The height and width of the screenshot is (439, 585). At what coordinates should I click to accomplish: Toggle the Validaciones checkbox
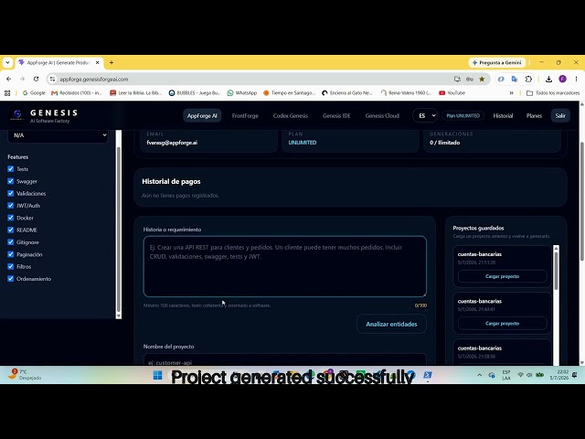click(x=10, y=193)
